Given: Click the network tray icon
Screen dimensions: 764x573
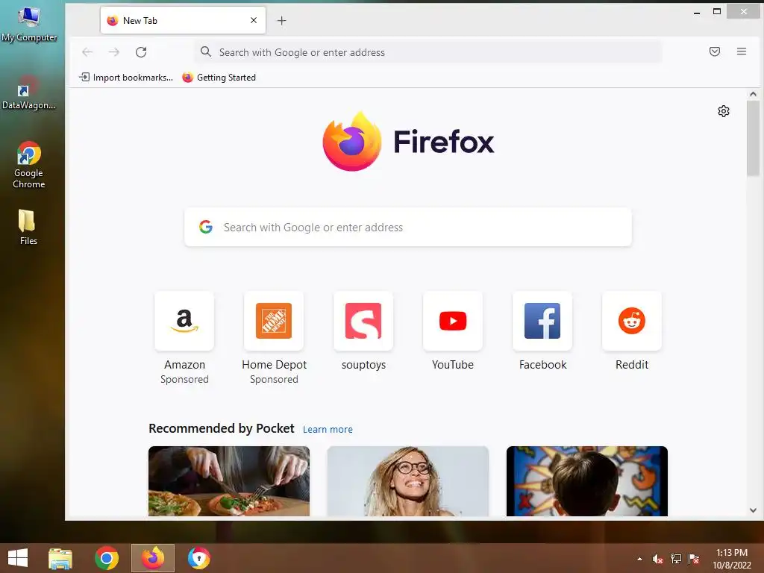Looking at the screenshot, I should click(x=676, y=559).
